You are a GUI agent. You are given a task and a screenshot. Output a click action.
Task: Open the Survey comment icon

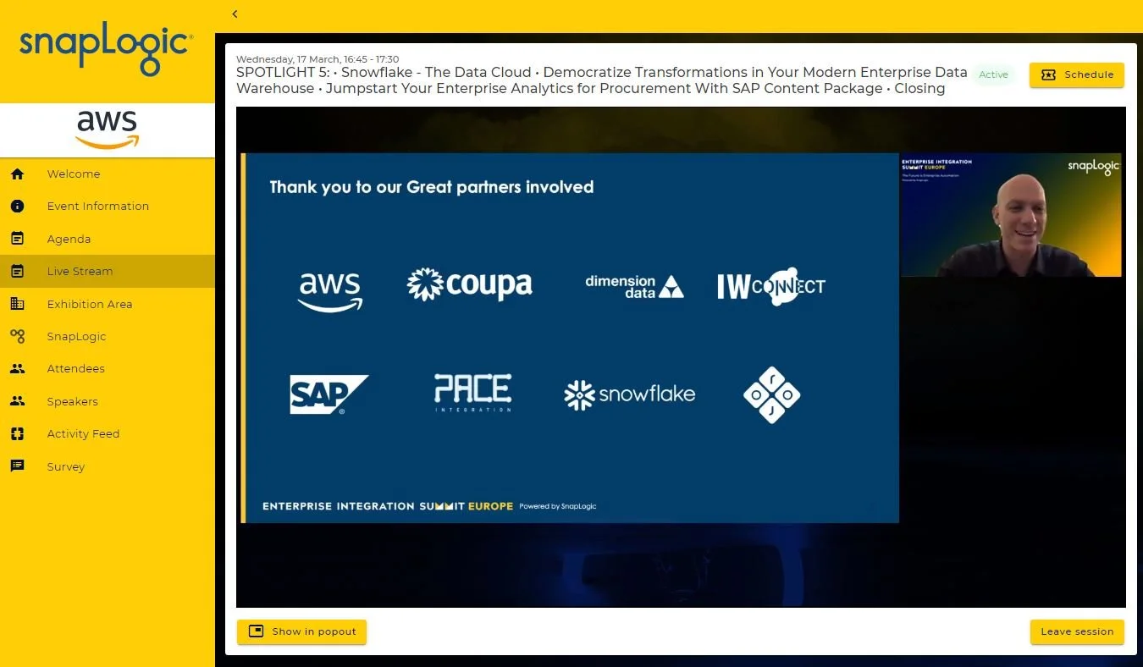[17, 466]
